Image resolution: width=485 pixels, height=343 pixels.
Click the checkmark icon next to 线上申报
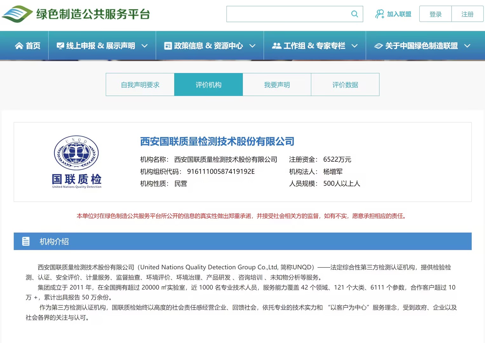pyautogui.click(x=60, y=45)
